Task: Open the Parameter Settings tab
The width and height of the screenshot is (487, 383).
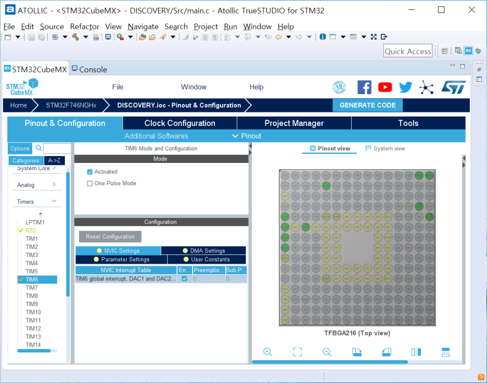Action: tap(121, 259)
